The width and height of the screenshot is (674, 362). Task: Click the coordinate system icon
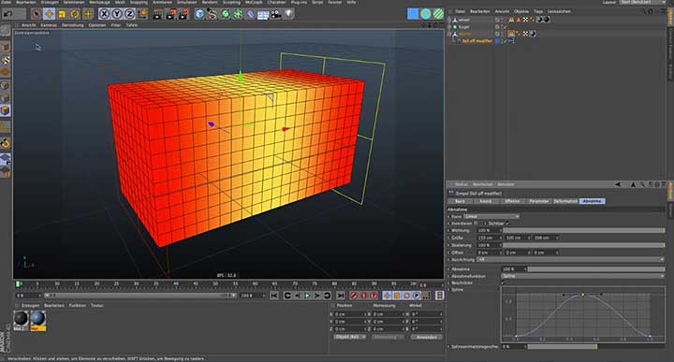(x=142, y=14)
